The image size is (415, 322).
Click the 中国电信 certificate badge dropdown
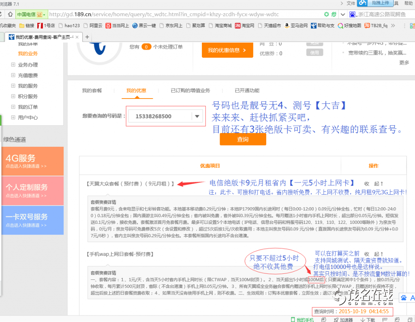point(31,14)
